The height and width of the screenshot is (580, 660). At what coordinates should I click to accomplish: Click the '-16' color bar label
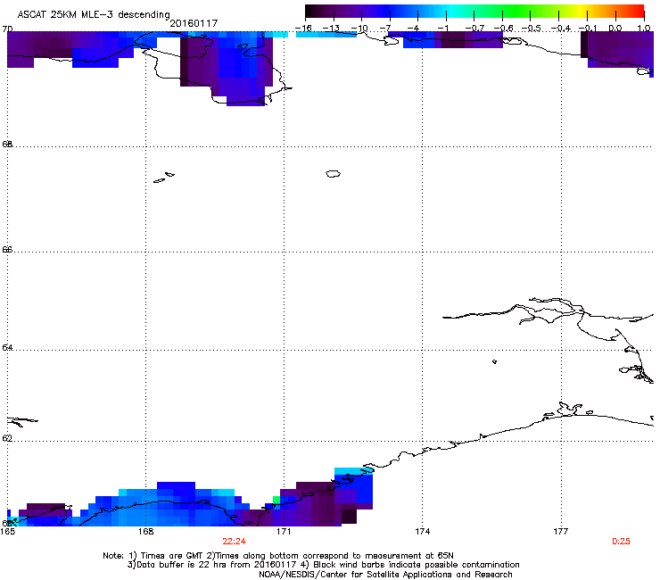pos(303,29)
